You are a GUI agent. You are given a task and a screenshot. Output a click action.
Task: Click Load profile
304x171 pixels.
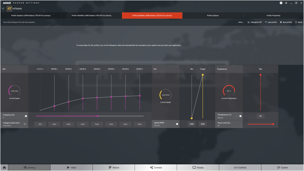tap(271, 22)
